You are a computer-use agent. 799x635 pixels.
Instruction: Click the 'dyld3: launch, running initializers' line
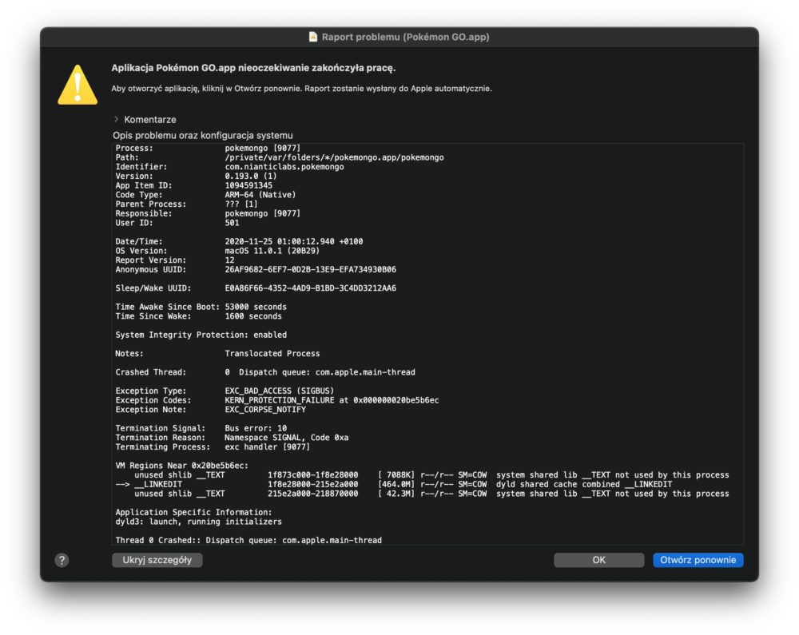point(198,522)
